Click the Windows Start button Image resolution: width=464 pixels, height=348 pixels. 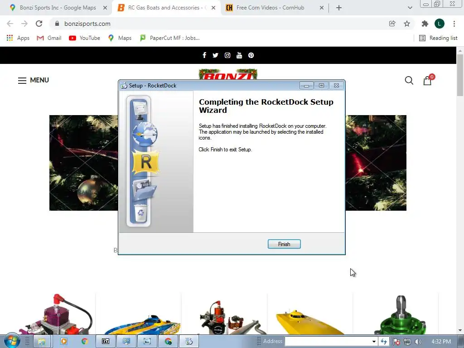click(12, 341)
